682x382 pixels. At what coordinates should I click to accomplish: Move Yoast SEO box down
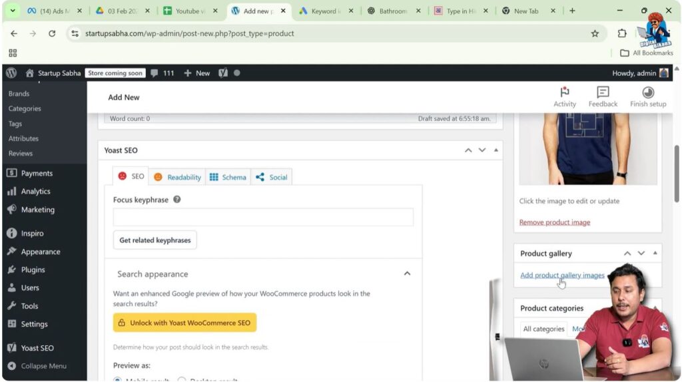(482, 150)
